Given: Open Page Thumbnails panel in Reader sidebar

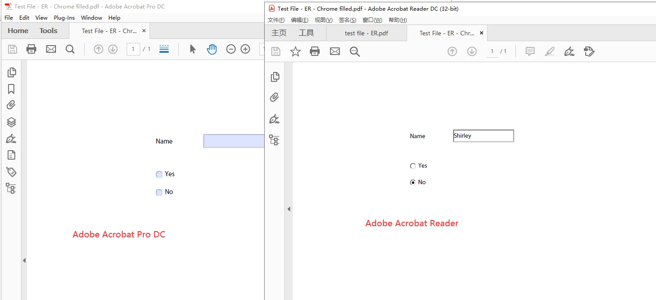Looking at the screenshot, I should tap(275, 77).
